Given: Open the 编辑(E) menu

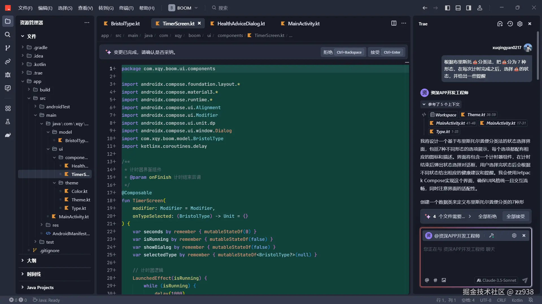Looking at the screenshot, I should [45, 8].
